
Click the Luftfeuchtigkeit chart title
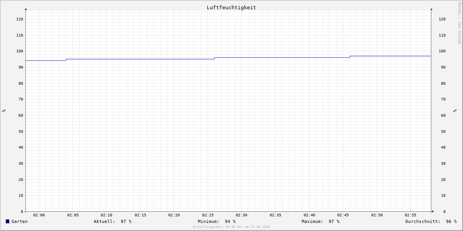coord(231,7)
